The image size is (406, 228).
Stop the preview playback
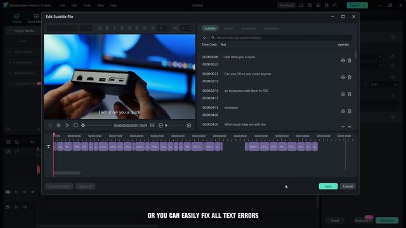coord(75,125)
